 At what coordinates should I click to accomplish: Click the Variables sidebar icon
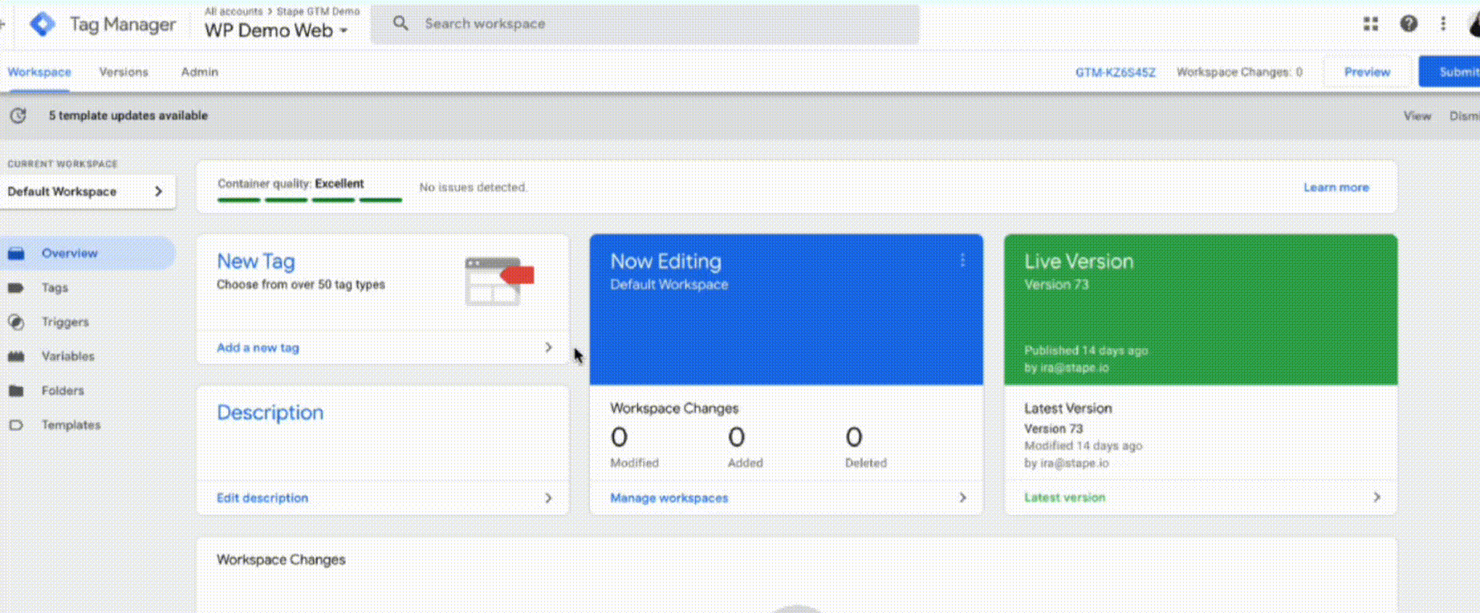16,356
